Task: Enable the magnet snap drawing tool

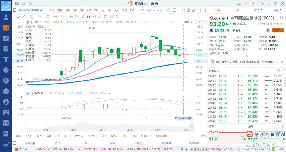Action: click(x=89, y=16)
